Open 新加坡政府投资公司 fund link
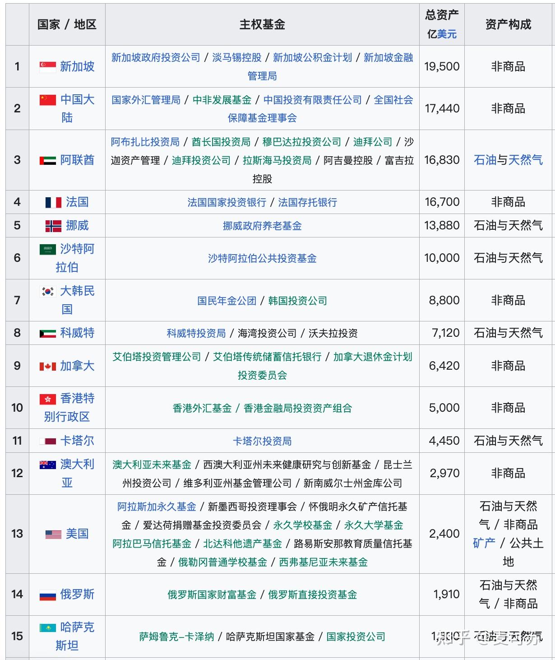The image size is (555, 660). pyautogui.click(x=156, y=58)
